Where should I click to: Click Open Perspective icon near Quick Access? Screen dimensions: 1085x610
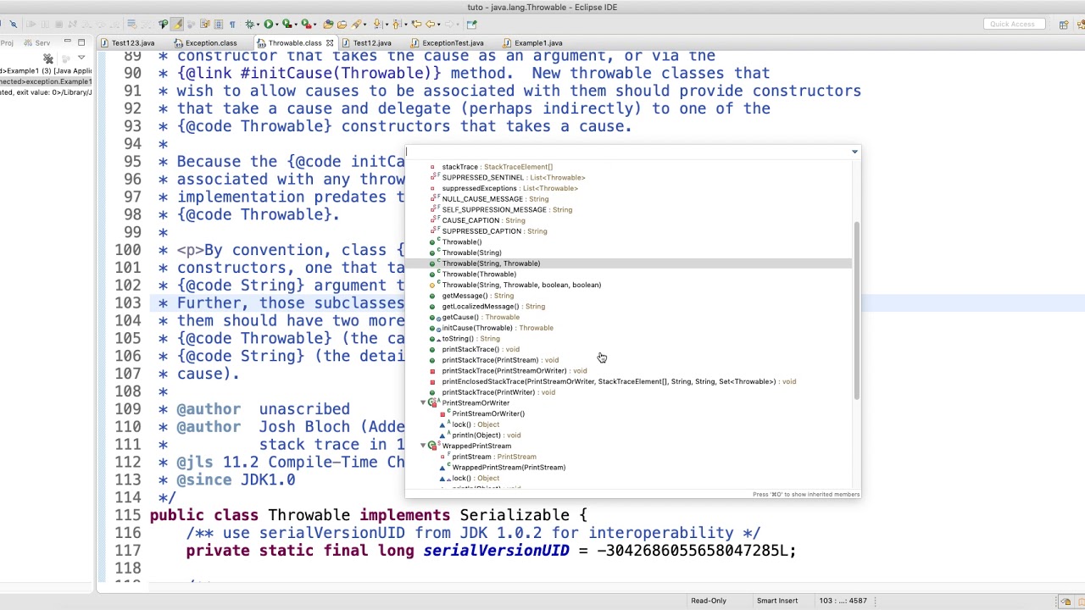[x=1064, y=25]
